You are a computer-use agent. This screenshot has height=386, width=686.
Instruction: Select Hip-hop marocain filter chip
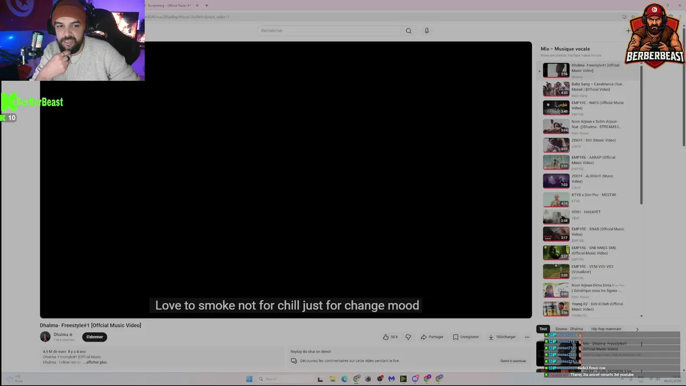pos(606,329)
